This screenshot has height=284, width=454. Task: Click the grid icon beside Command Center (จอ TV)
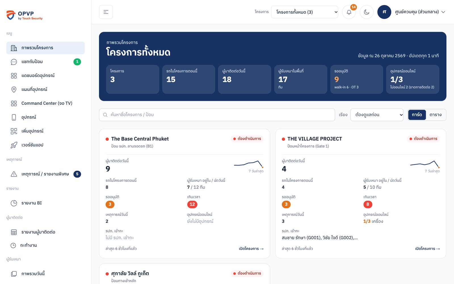14,103
